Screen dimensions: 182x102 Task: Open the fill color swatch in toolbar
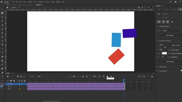click(2, 86)
